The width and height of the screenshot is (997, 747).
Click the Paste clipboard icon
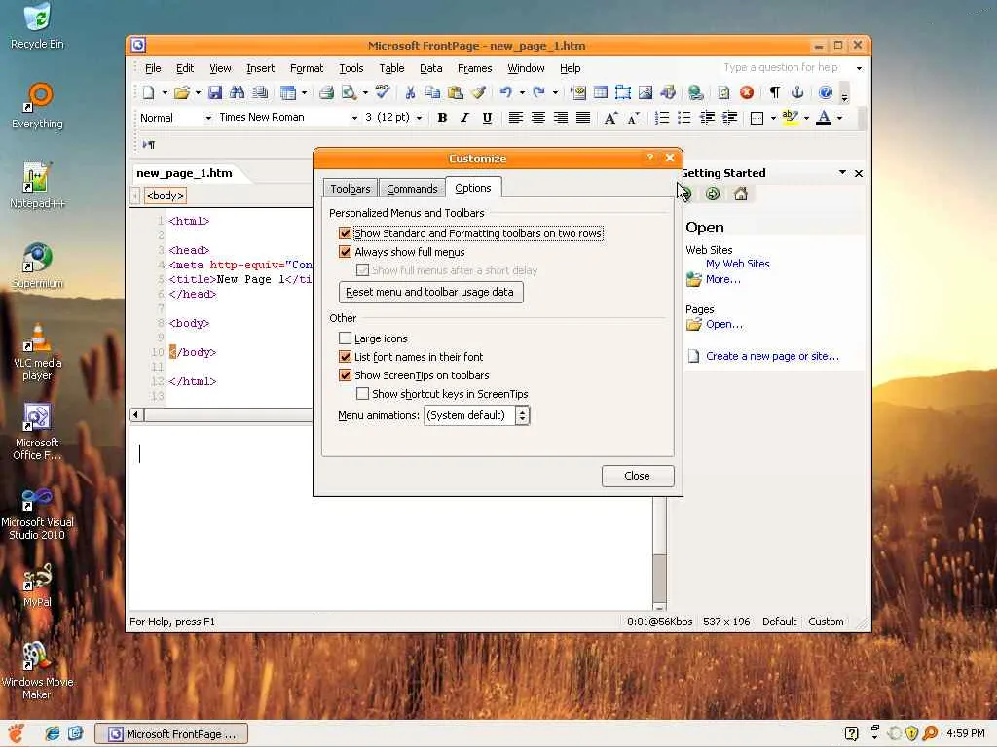456,92
